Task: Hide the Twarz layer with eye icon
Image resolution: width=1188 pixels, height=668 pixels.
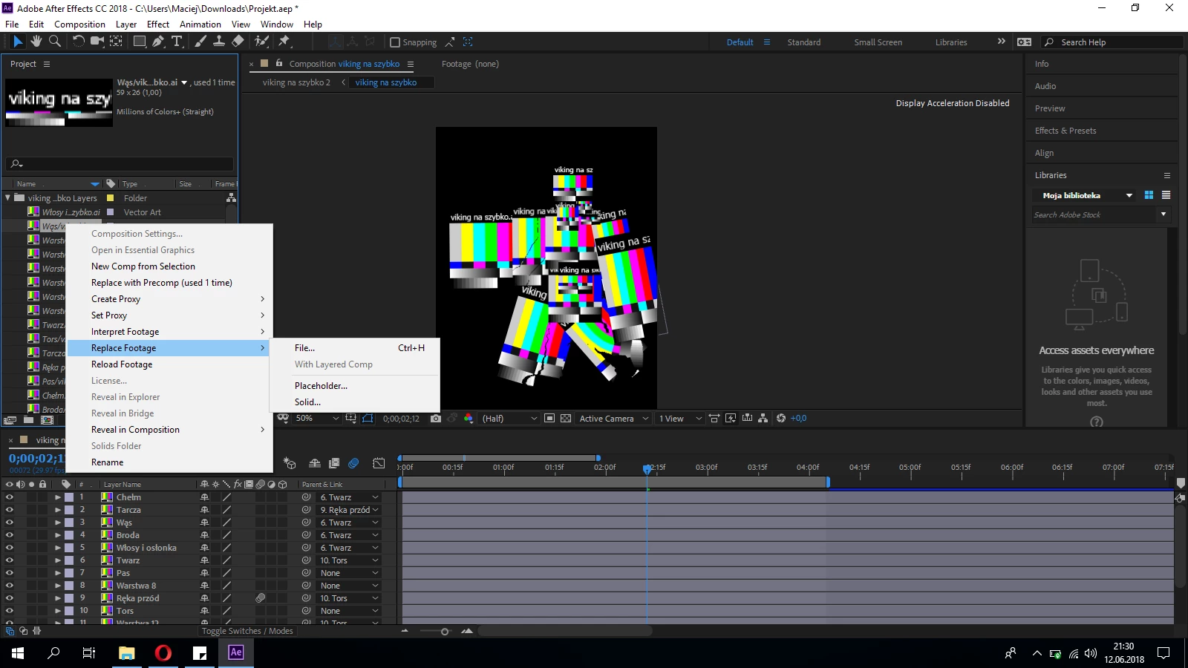Action: click(x=10, y=560)
